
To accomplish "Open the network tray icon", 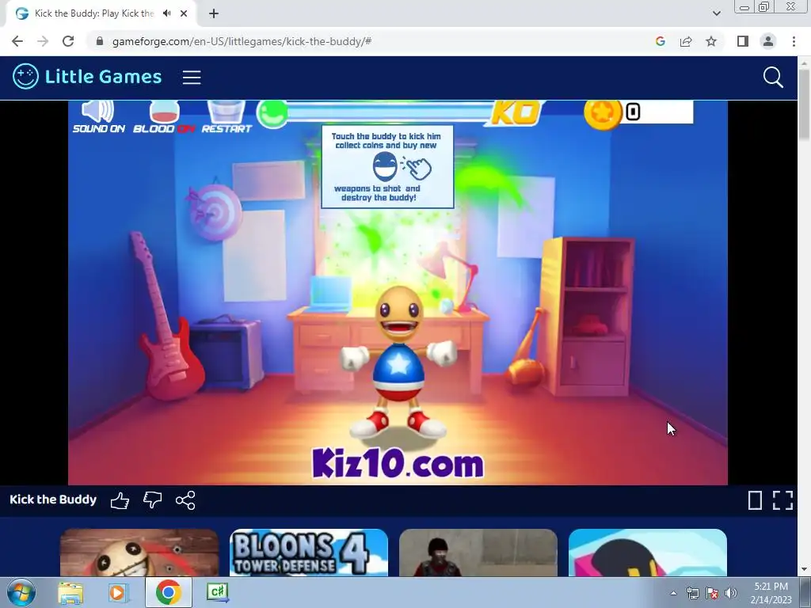I will (692, 593).
